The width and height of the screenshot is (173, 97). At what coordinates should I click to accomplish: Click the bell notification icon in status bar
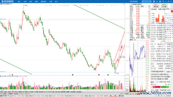coord(164,96)
